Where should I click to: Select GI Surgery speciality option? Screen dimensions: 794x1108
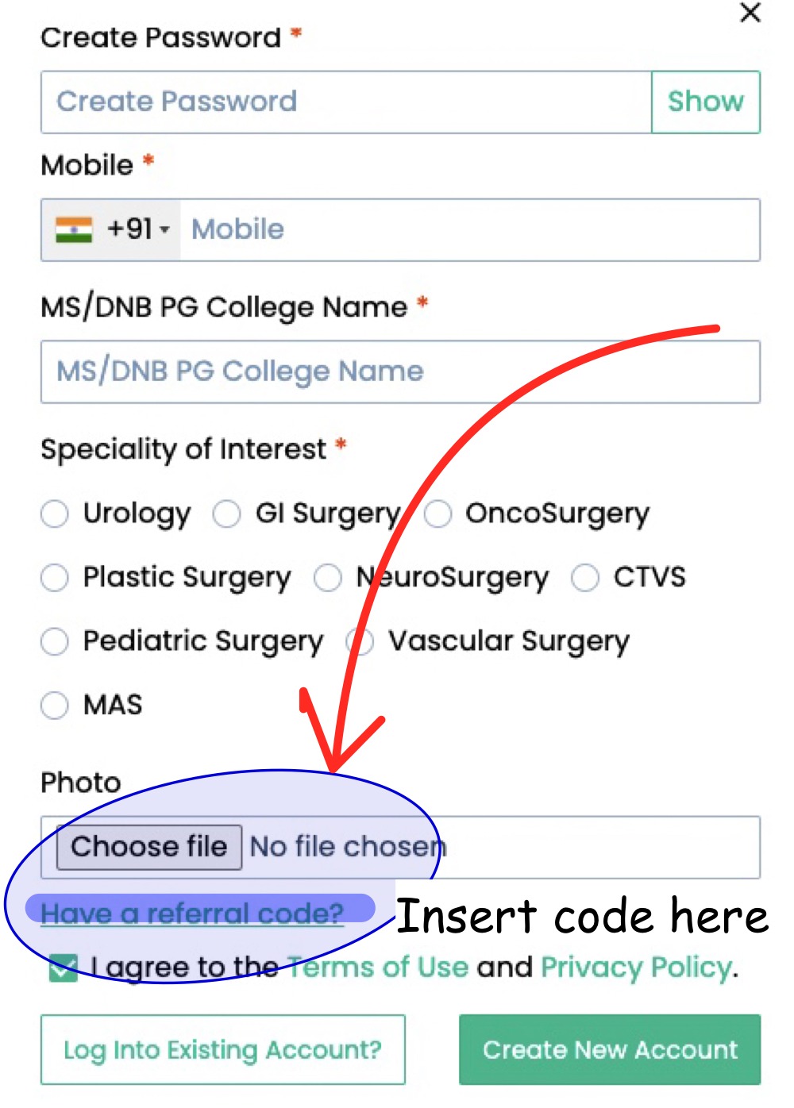(226, 514)
